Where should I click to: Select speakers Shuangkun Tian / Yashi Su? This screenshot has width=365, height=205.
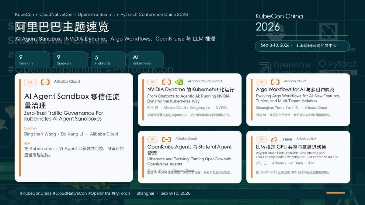(292, 108)
